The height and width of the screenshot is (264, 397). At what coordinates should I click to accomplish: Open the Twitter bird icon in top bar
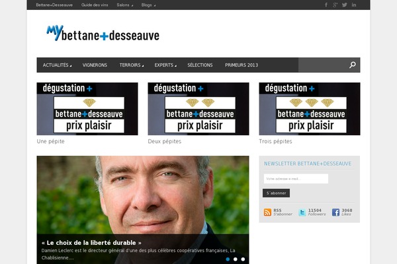(x=345, y=5)
